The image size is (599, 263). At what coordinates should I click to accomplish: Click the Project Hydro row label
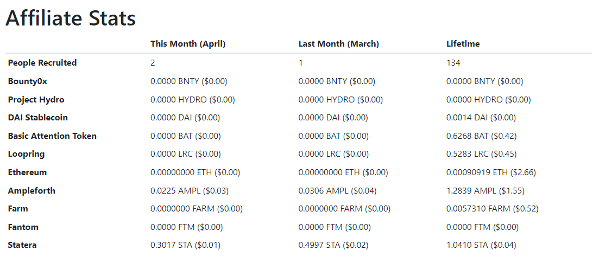pos(36,100)
